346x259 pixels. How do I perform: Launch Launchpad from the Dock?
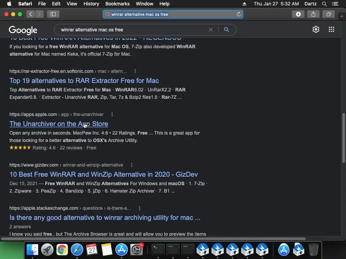[x=47, y=250]
